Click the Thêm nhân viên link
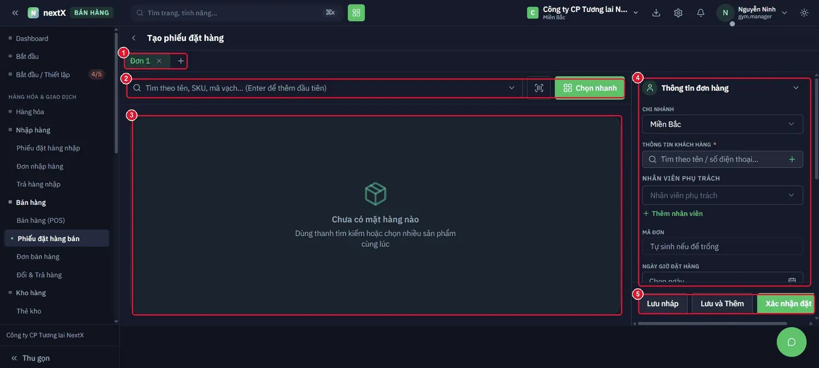This screenshot has height=368, width=819. tap(673, 213)
